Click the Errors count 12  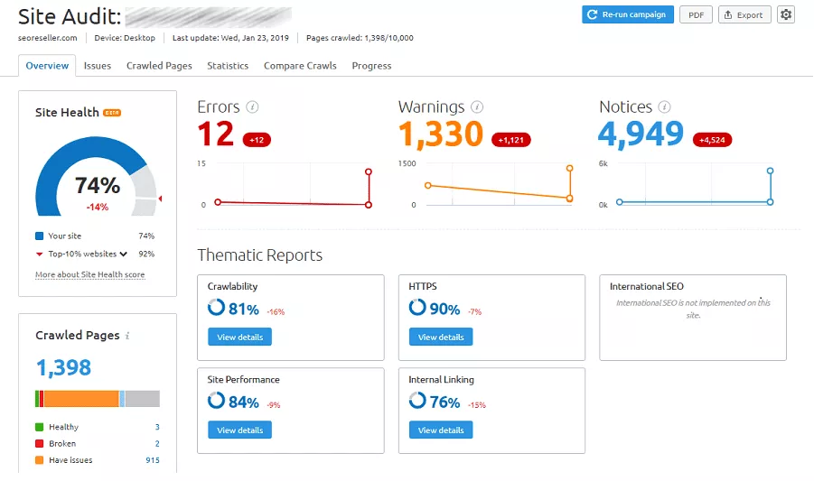click(215, 134)
